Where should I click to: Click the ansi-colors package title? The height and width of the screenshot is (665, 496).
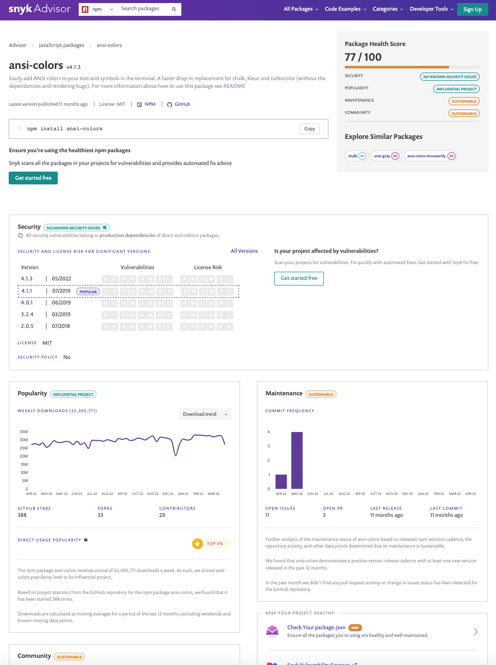[x=36, y=65]
